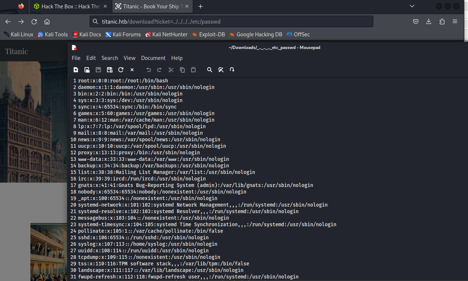The image size is (468, 281).
Task: Click the Mousepad window icon in title bar
Action: (x=74, y=48)
